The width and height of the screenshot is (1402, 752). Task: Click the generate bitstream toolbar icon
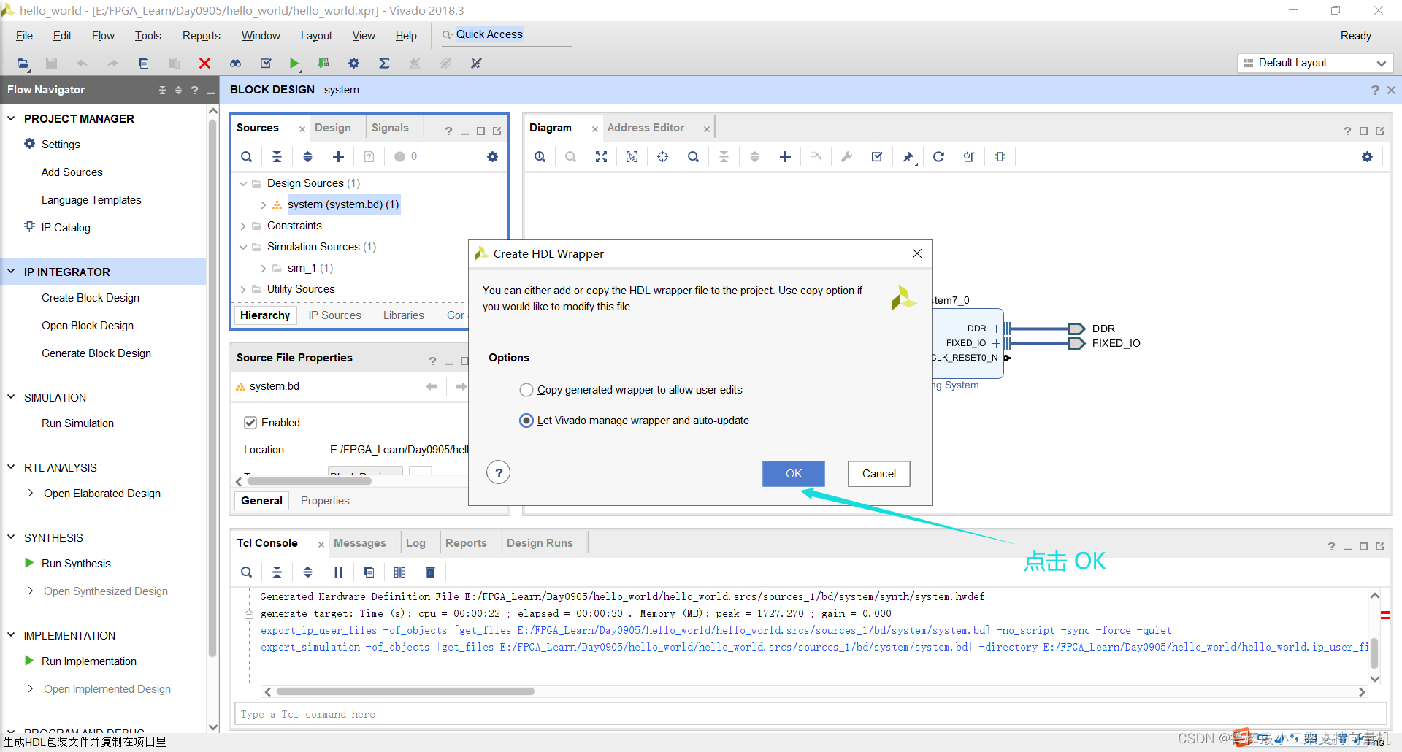323,64
